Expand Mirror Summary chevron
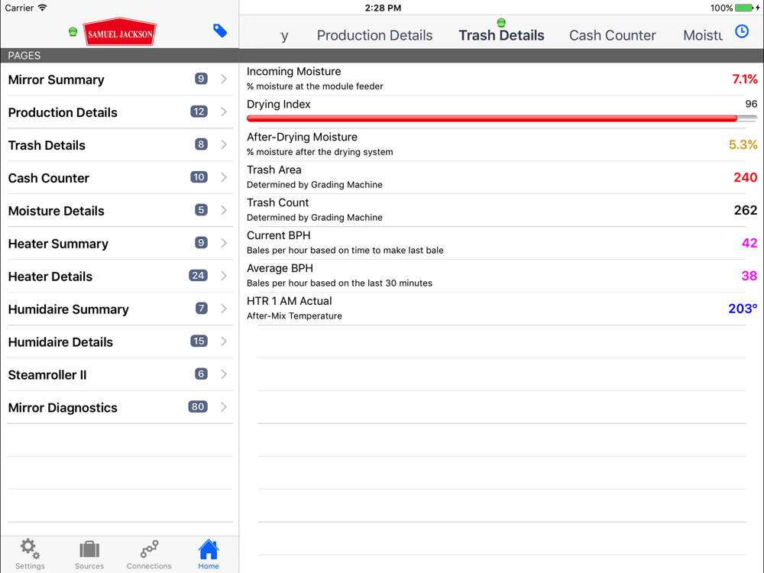The height and width of the screenshot is (573, 764). [224, 79]
